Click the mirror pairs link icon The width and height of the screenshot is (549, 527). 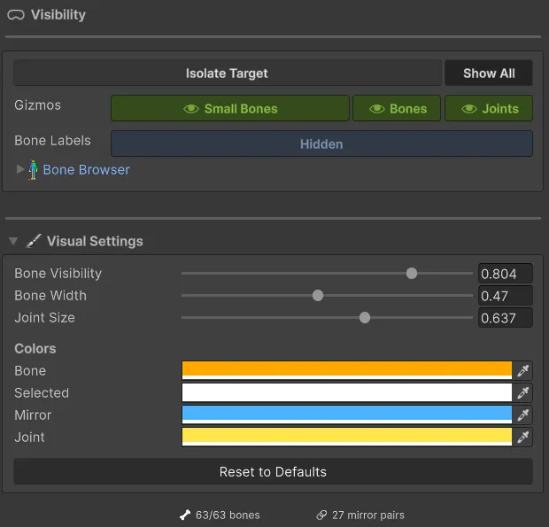coord(321,515)
